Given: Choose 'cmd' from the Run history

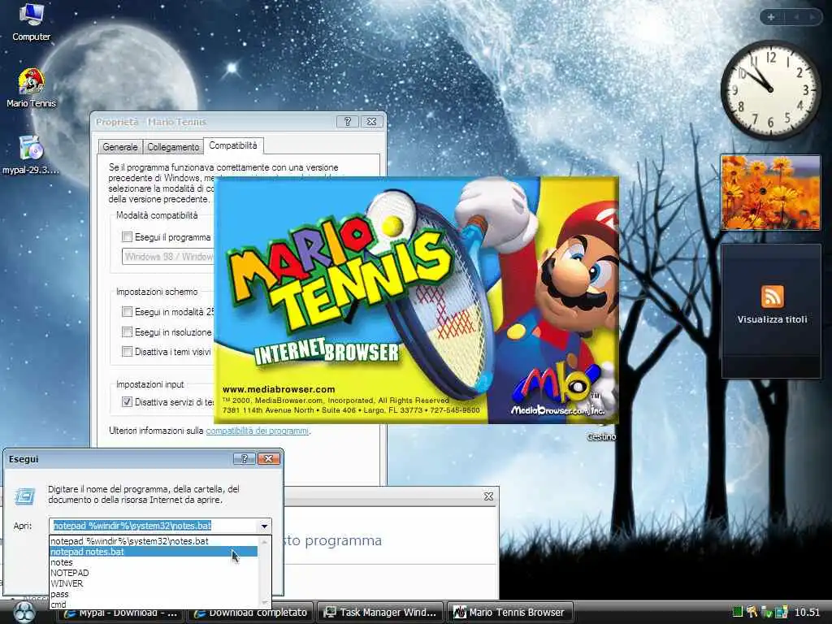Looking at the screenshot, I should point(154,604).
